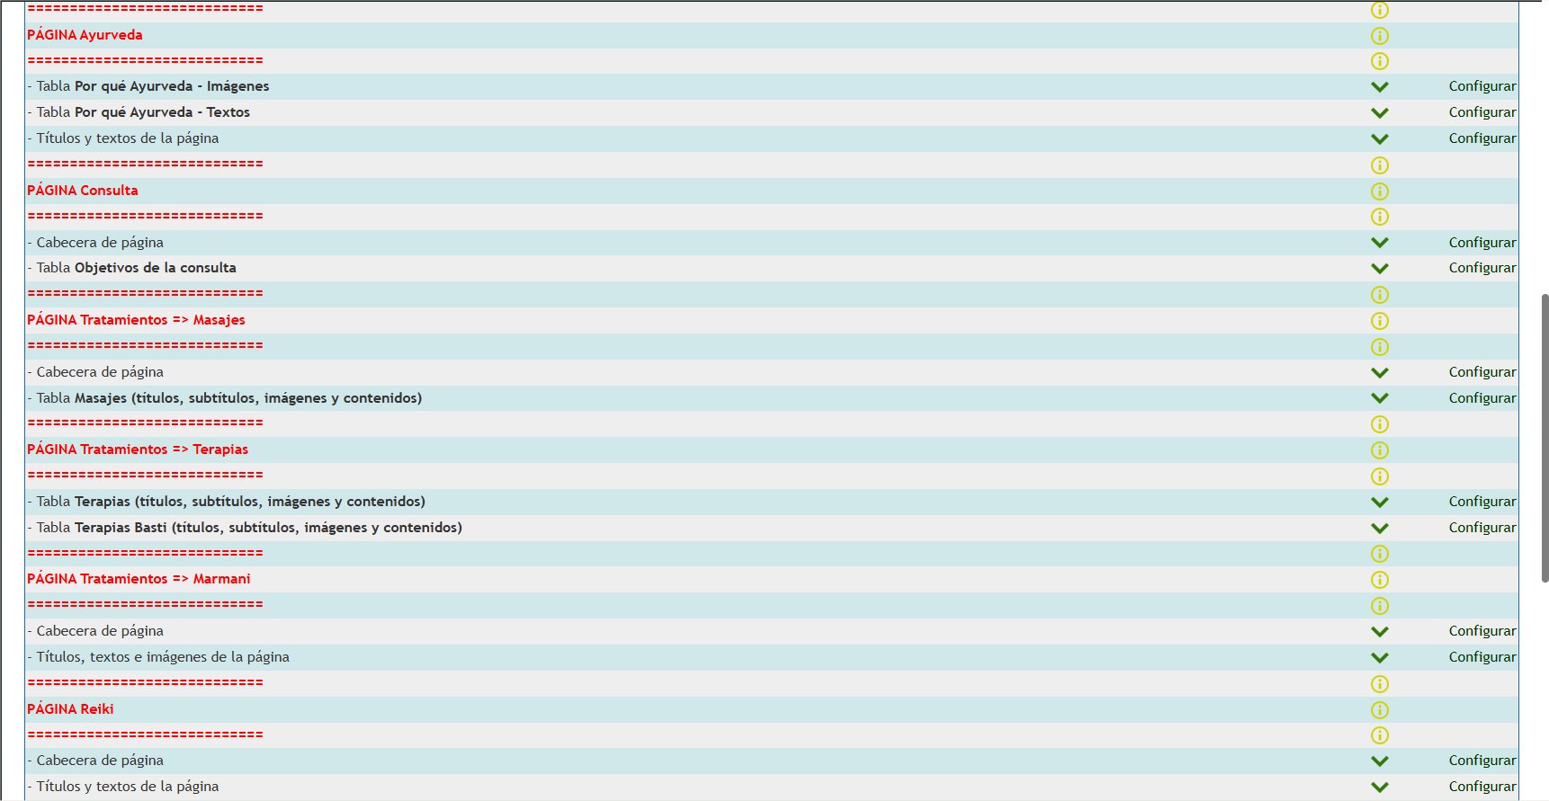Open Configurar for Tabla Objetivos de la consulta

pos(1482,268)
